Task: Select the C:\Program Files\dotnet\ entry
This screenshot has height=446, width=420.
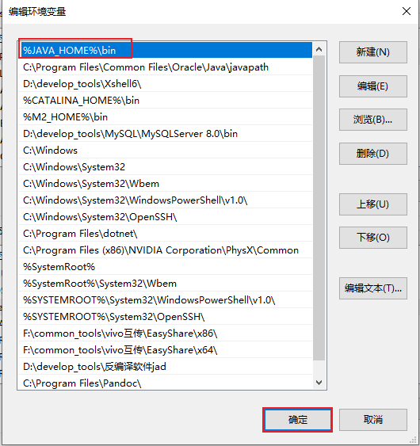Action: tap(165, 234)
